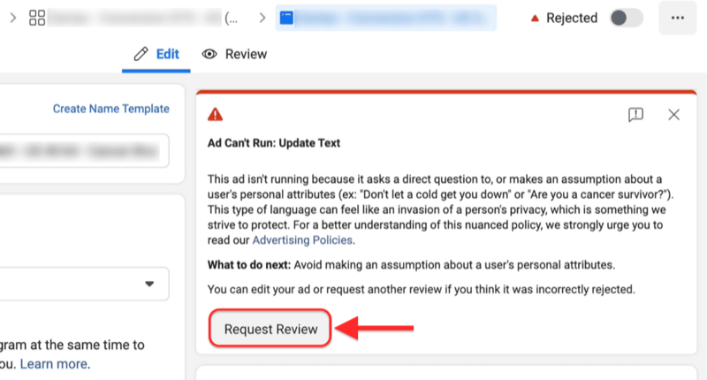This screenshot has height=380, width=707.
Task: Open the Advertising Policies link
Action: point(303,240)
